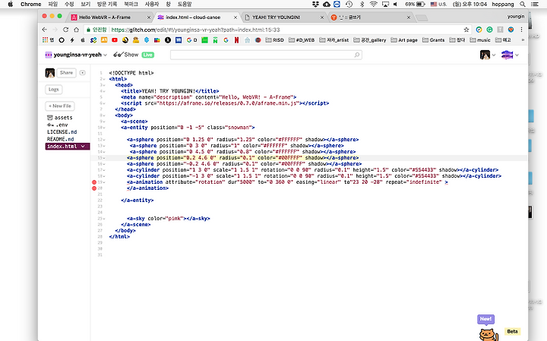Reload the page in Chrome

[65, 30]
